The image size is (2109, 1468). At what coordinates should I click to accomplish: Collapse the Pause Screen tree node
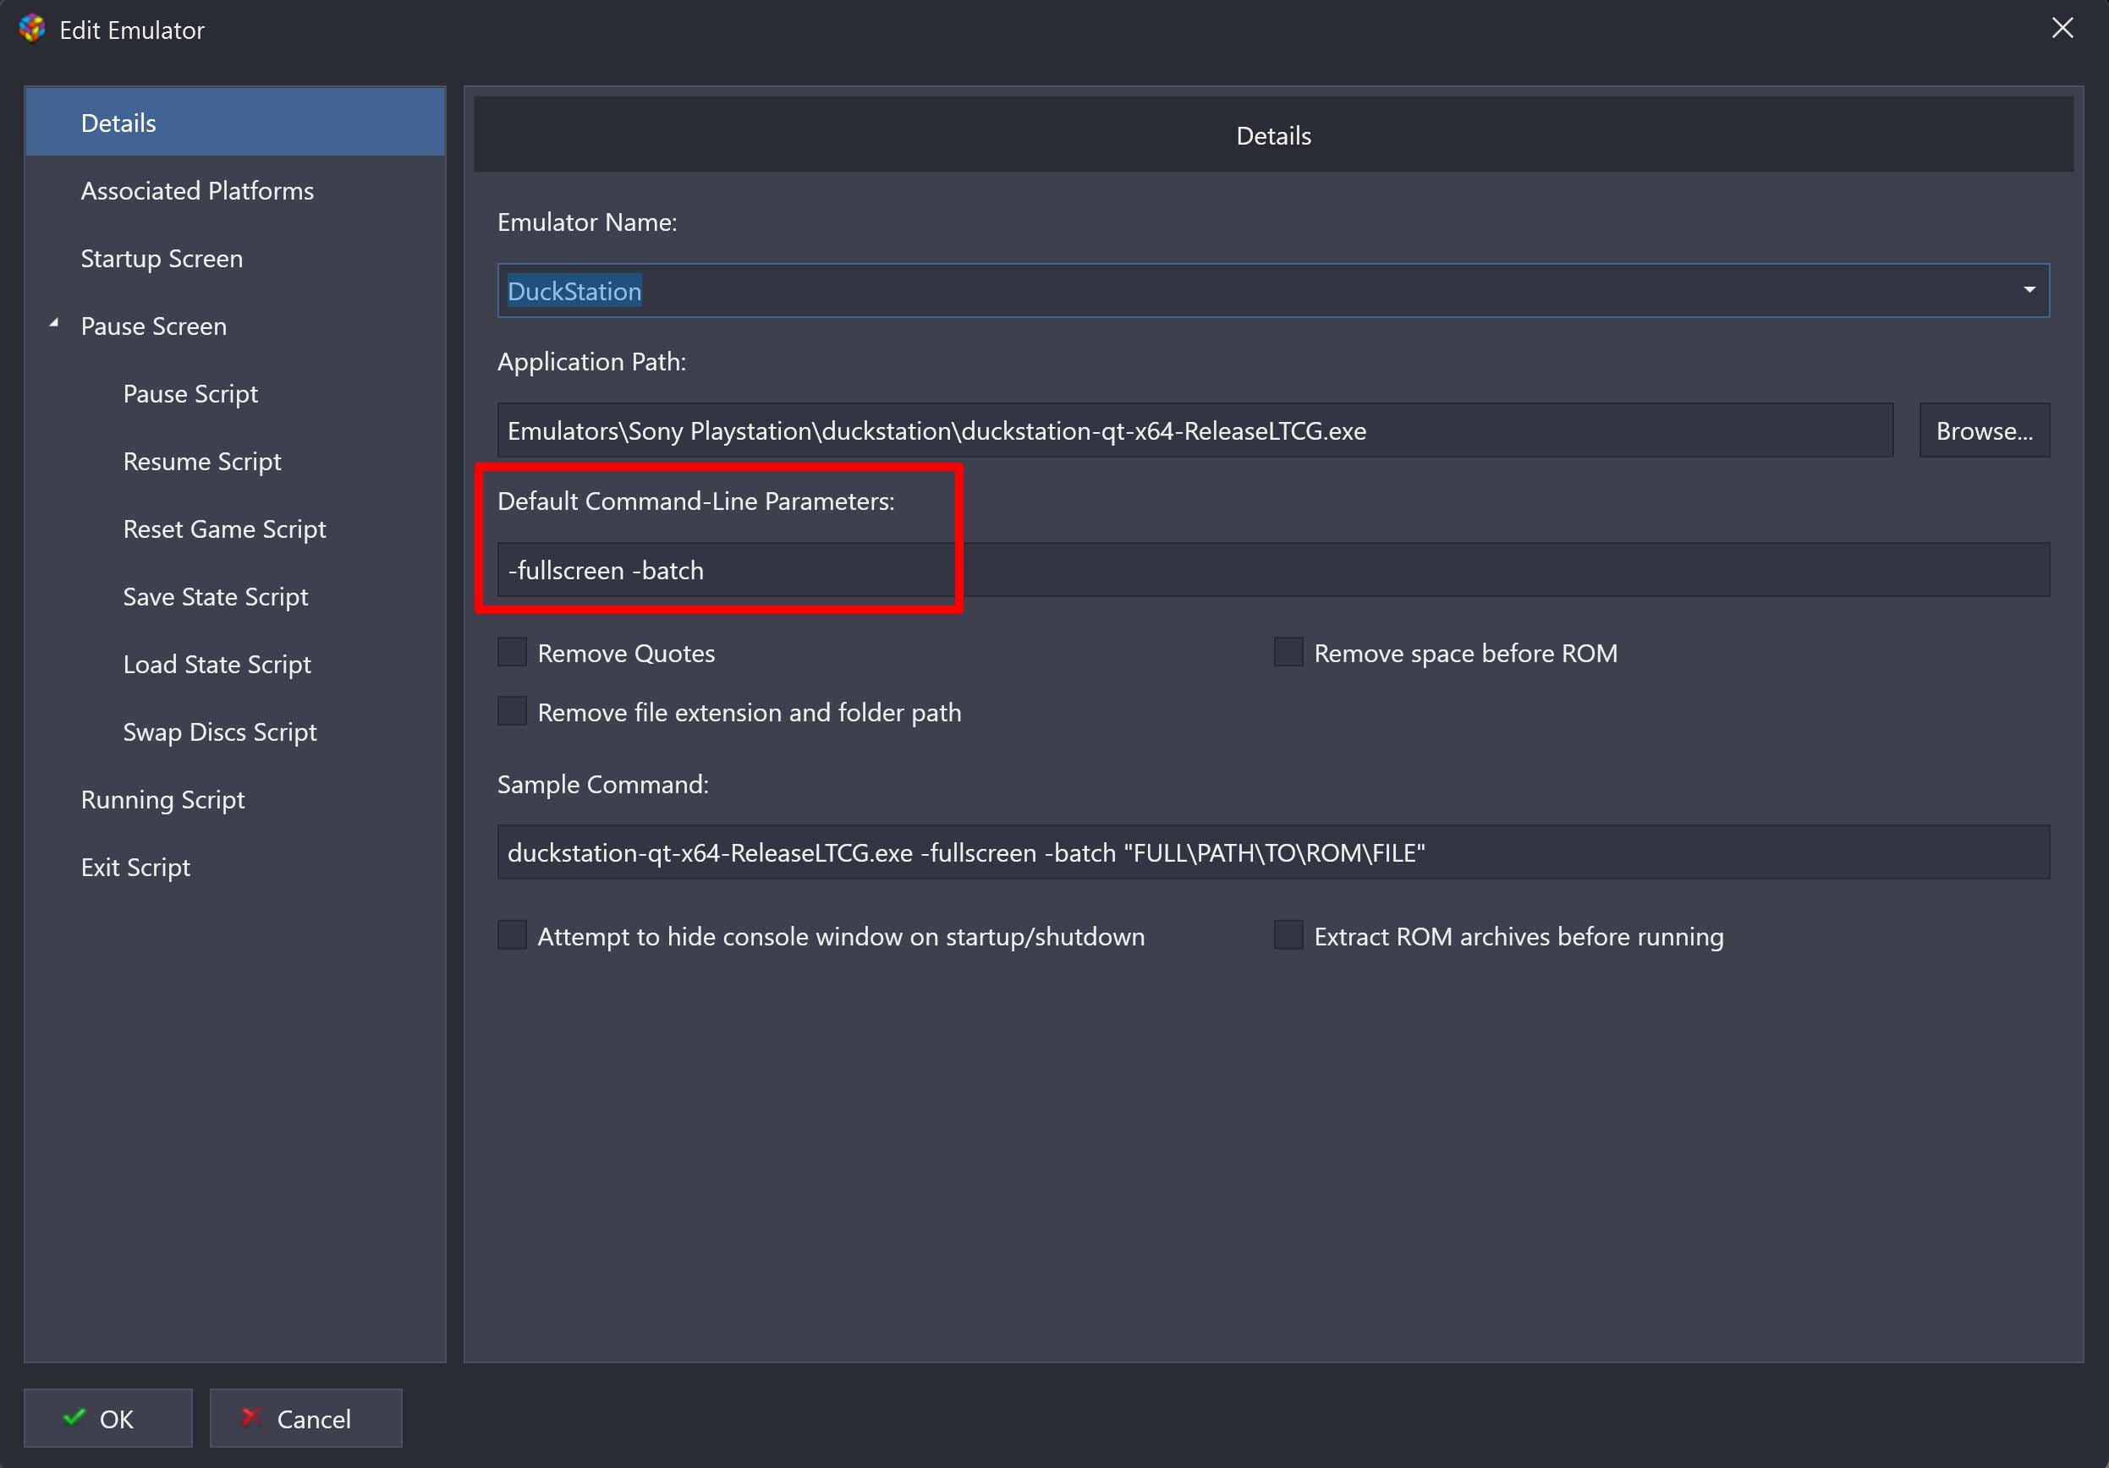point(54,323)
